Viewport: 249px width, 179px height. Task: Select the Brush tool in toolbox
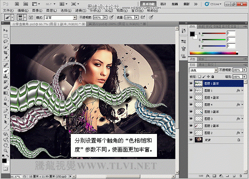[5, 71]
